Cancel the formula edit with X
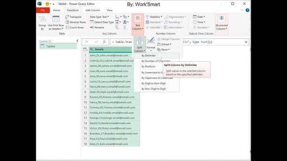 coord(87,42)
